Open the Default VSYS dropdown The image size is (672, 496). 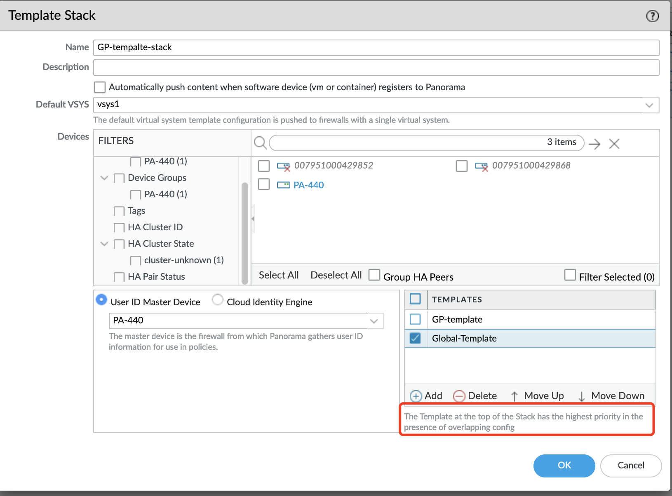tap(649, 105)
